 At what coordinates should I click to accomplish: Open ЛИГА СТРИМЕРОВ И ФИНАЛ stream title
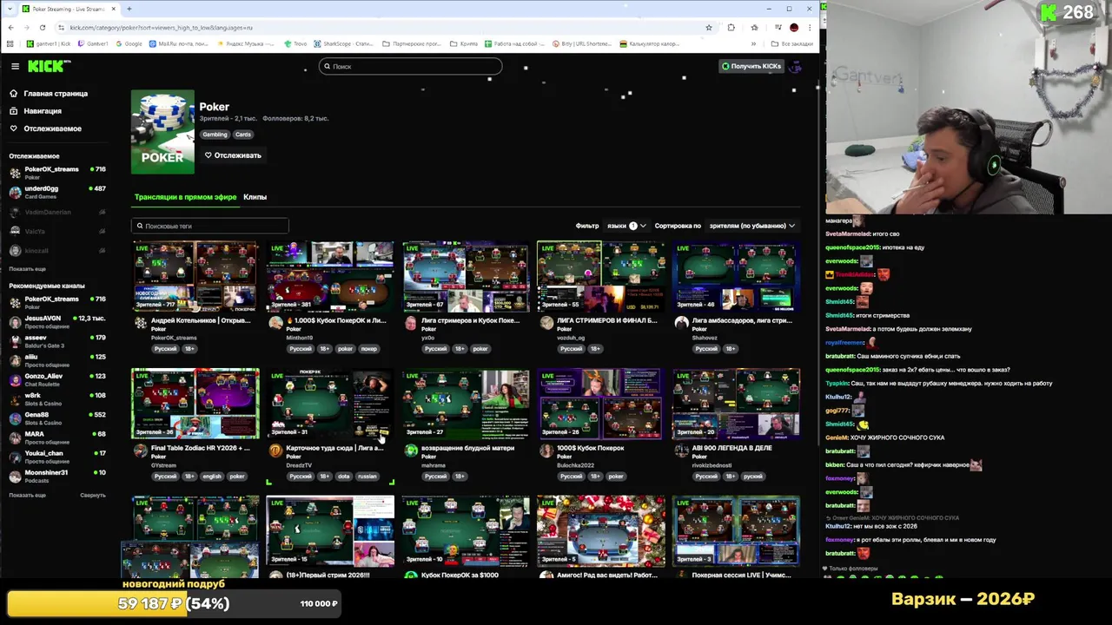[606, 320]
